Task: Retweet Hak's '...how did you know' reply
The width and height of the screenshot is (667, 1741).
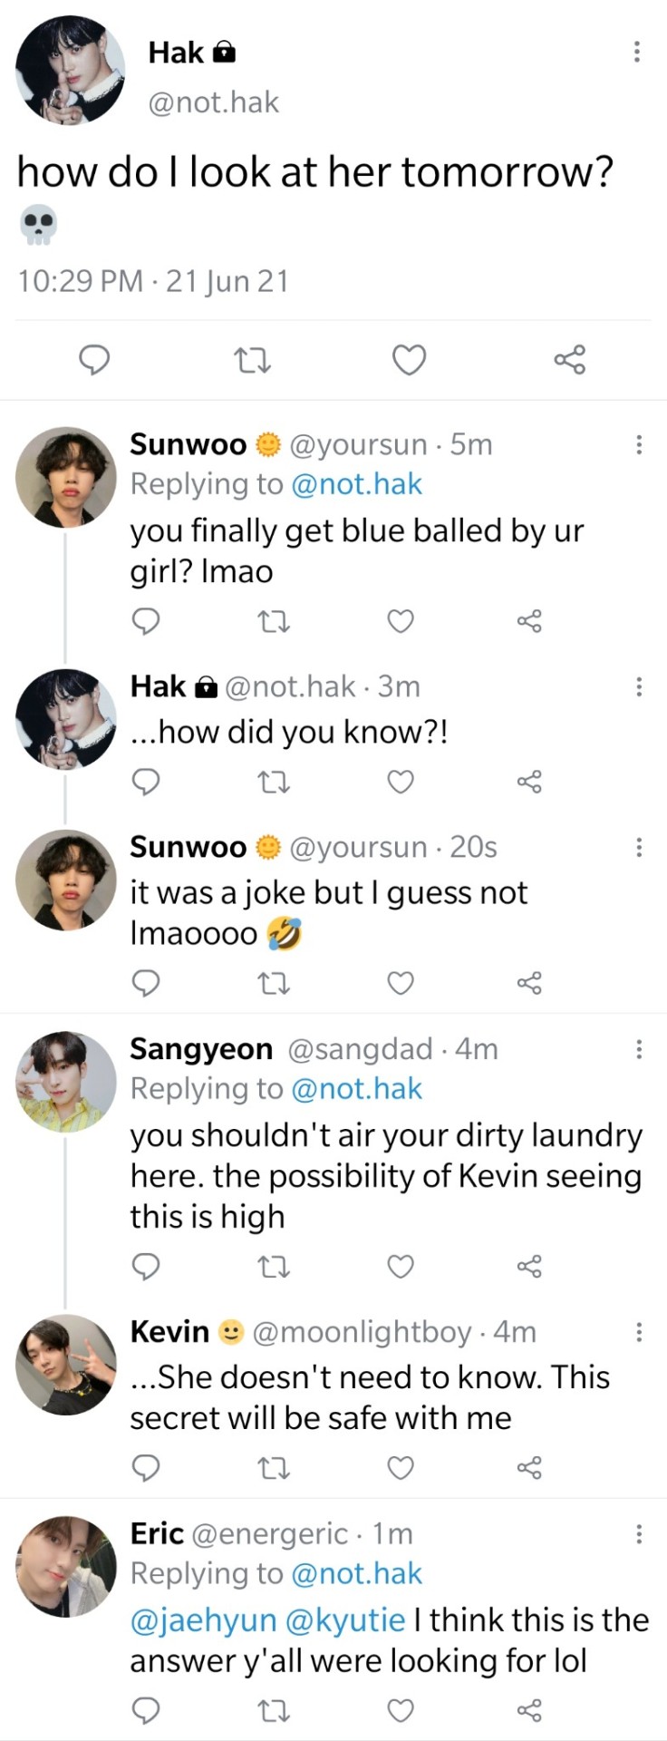Action: coord(274,782)
